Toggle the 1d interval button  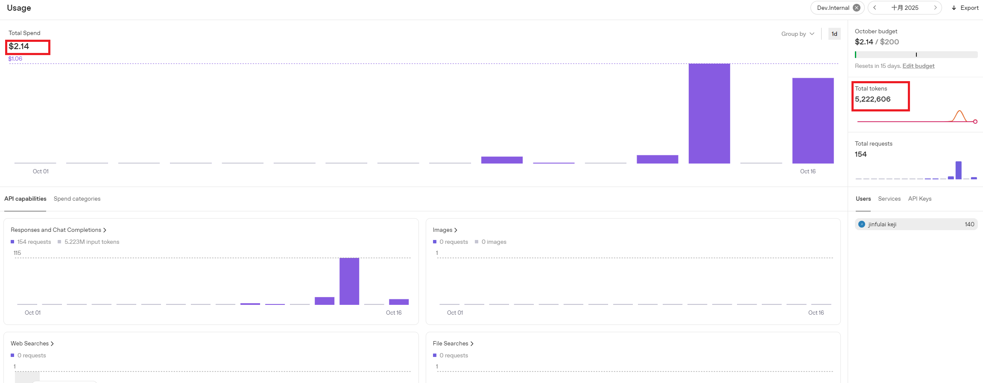pyautogui.click(x=834, y=34)
